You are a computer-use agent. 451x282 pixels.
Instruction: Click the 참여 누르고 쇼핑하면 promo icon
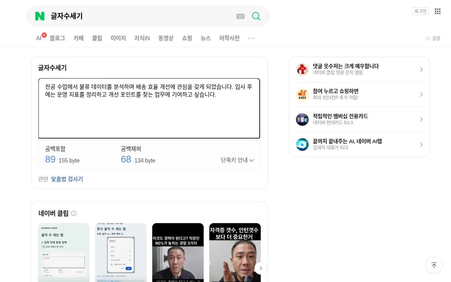(302, 94)
